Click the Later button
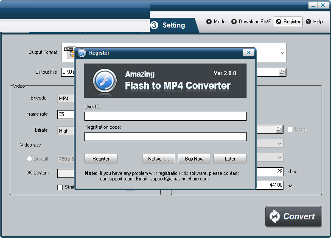 click(x=230, y=159)
